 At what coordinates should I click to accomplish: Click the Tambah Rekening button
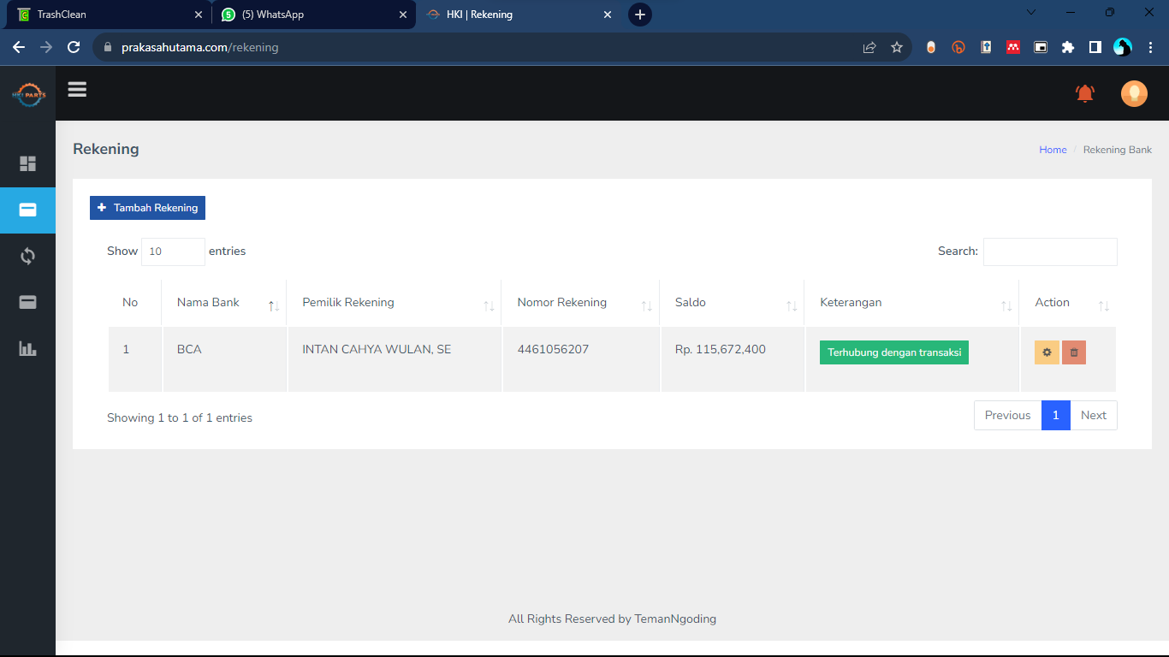click(x=147, y=208)
